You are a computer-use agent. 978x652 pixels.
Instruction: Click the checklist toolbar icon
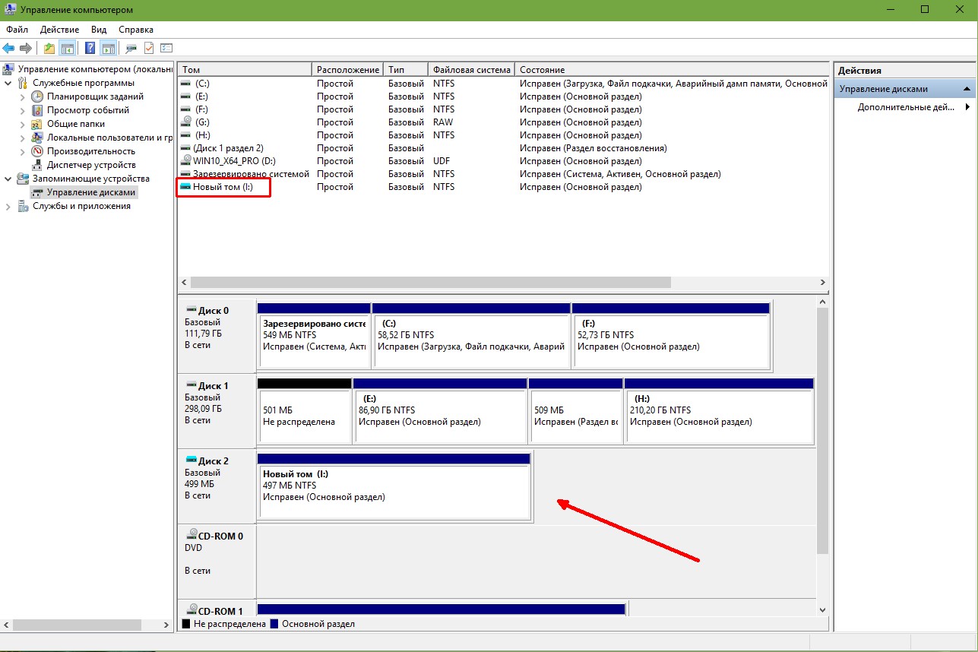pyautogui.click(x=166, y=49)
